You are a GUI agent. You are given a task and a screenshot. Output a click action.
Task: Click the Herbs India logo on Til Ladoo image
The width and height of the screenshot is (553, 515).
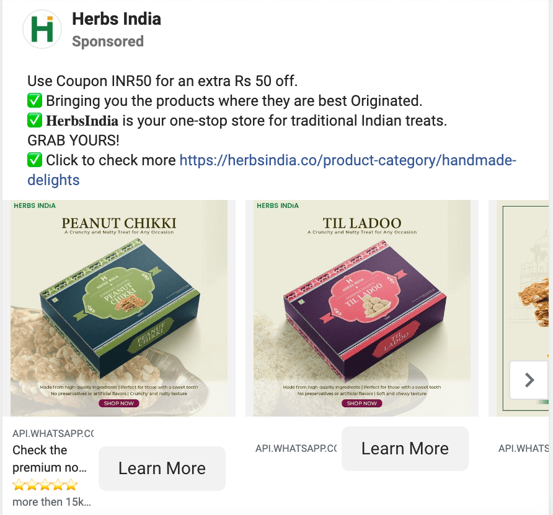(278, 206)
